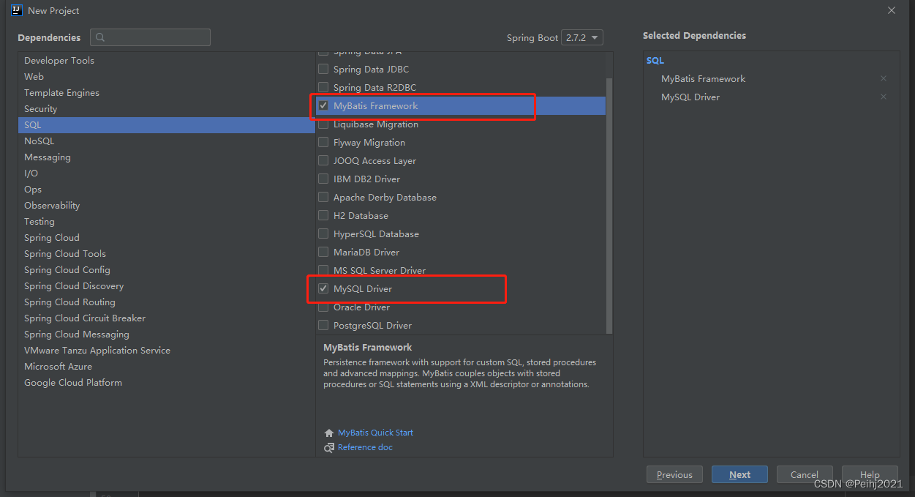Remove MySQL Driver from selected dependencies
The image size is (915, 497).
pyautogui.click(x=884, y=97)
